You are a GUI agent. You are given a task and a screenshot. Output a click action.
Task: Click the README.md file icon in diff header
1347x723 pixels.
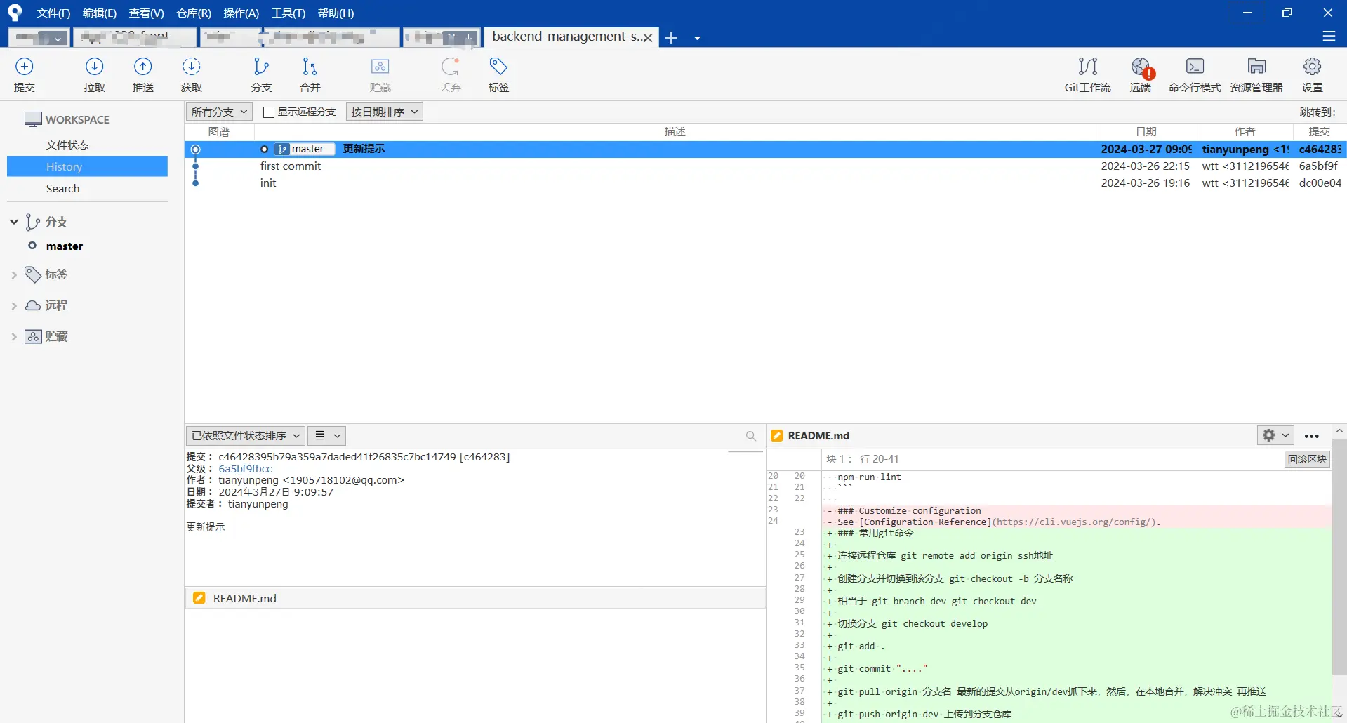tap(777, 436)
